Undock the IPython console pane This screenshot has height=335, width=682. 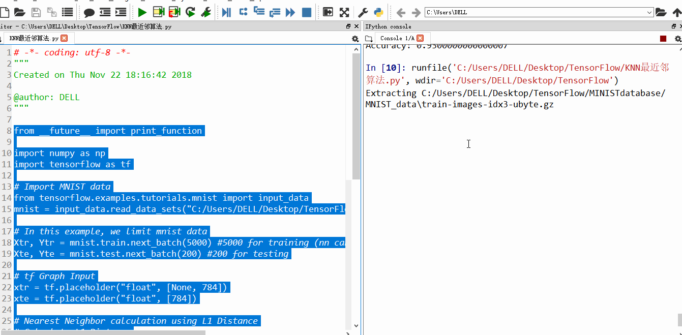click(x=674, y=26)
